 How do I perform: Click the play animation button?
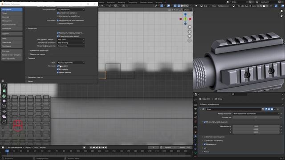[100, 148]
